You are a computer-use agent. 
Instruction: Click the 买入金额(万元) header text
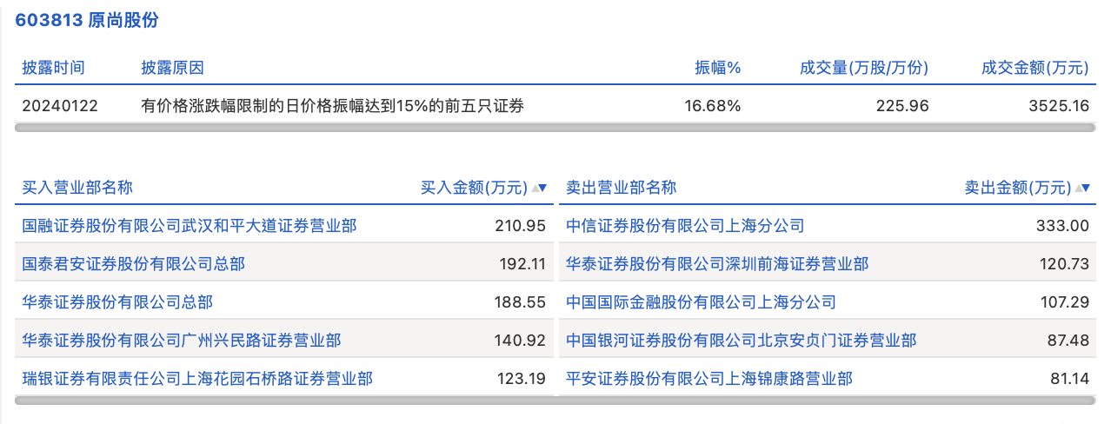(474, 188)
